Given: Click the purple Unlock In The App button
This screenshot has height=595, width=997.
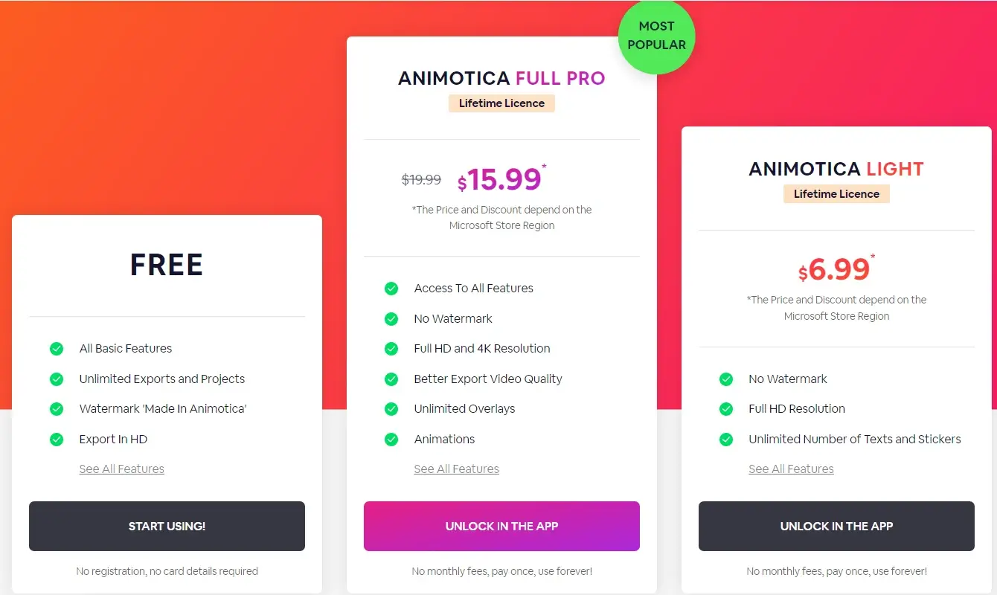Looking at the screenshot, I should (x=501, y=527).
